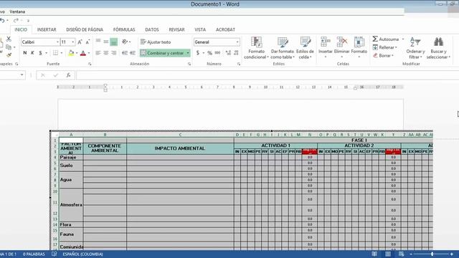Open the Rellenar fill menu

click(385, 47)
